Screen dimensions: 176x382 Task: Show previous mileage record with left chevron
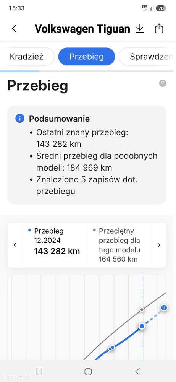(x=15, y=245)
